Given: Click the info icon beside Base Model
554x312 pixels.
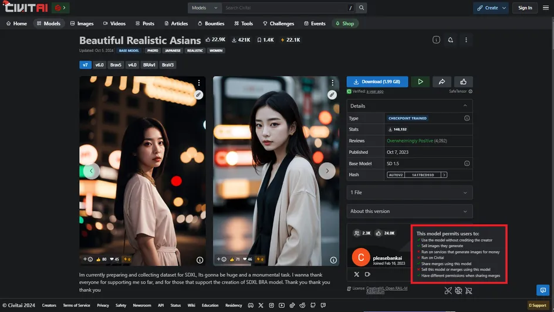Looking at the screenshot, I should (x=467, y=163).
